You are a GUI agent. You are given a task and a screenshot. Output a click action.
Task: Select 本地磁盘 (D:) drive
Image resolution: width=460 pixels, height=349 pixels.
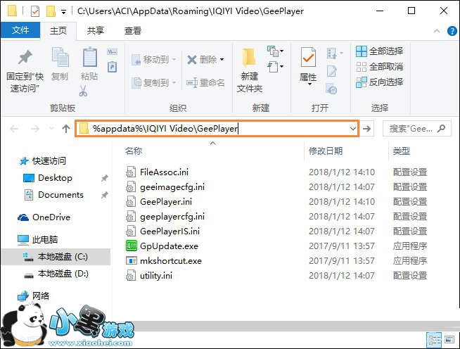coord(56,274)
